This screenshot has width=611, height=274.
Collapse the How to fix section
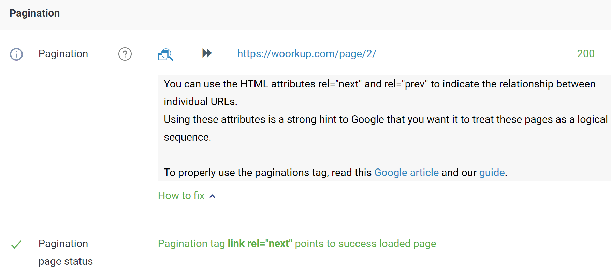(x=187, y=196)
